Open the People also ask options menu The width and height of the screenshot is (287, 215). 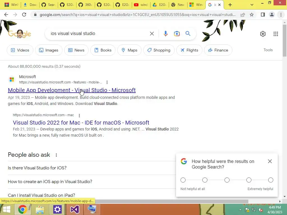56,155
